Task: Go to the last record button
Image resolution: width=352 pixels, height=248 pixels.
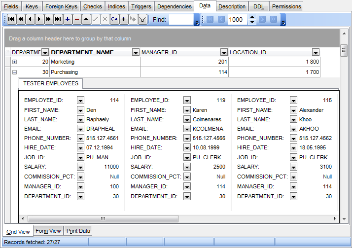Action: [58, 19]
